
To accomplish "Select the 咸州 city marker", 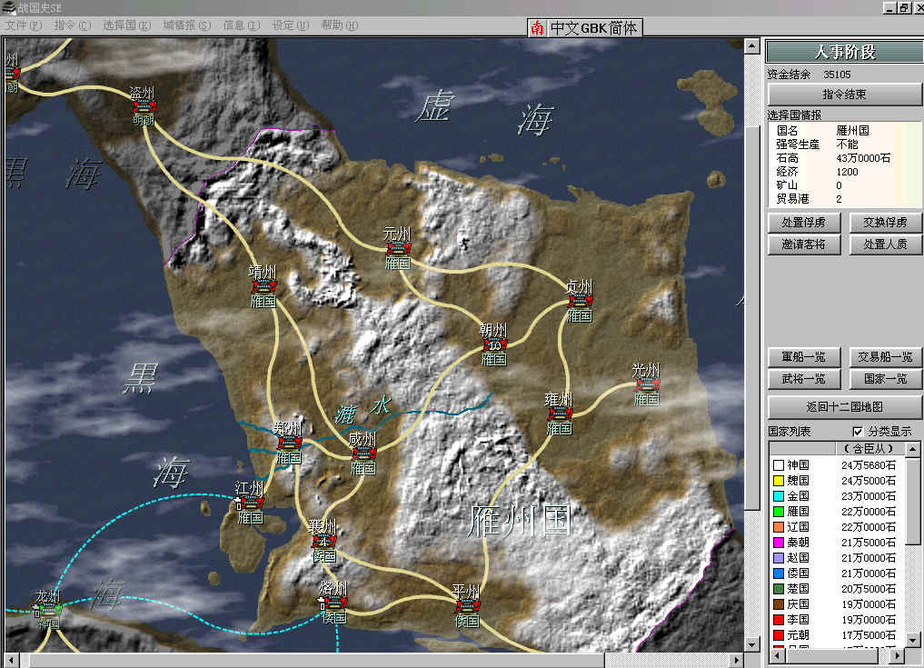I will [x=363, y=454].
